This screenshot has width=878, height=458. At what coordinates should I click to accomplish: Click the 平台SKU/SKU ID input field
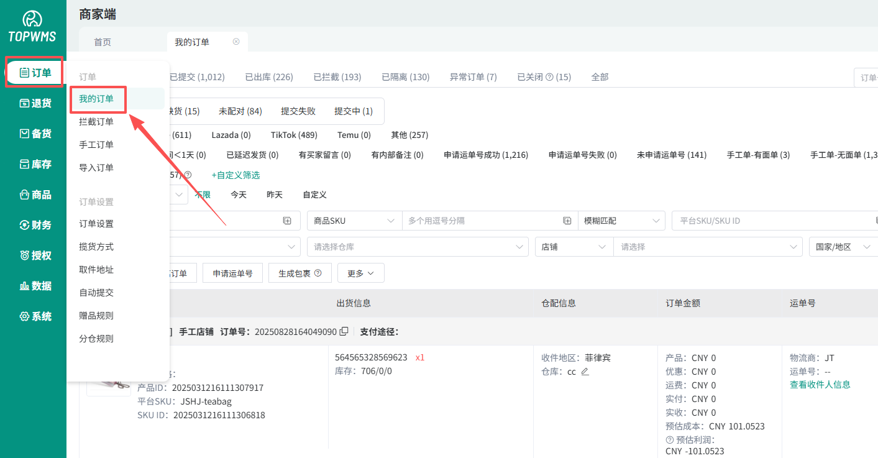click(771, 221)
